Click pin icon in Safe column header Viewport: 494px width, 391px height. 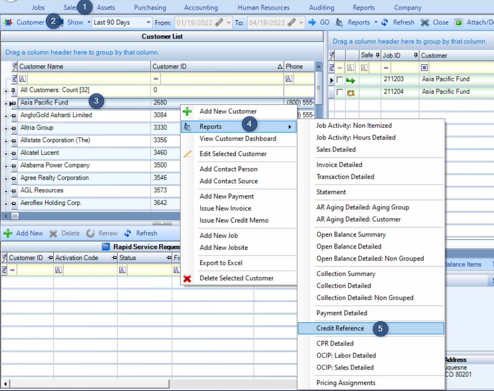coord(378,55)
